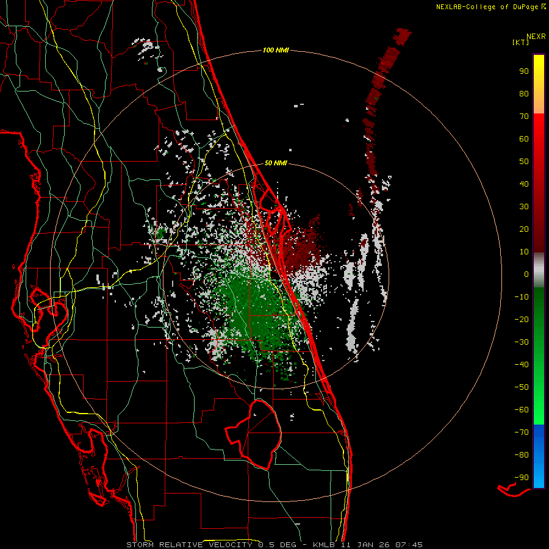
Task: Click the -60 value on the velocity scale
Action: (522, 410)
